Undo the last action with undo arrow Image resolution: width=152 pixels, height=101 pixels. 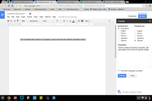coord(11,21)
